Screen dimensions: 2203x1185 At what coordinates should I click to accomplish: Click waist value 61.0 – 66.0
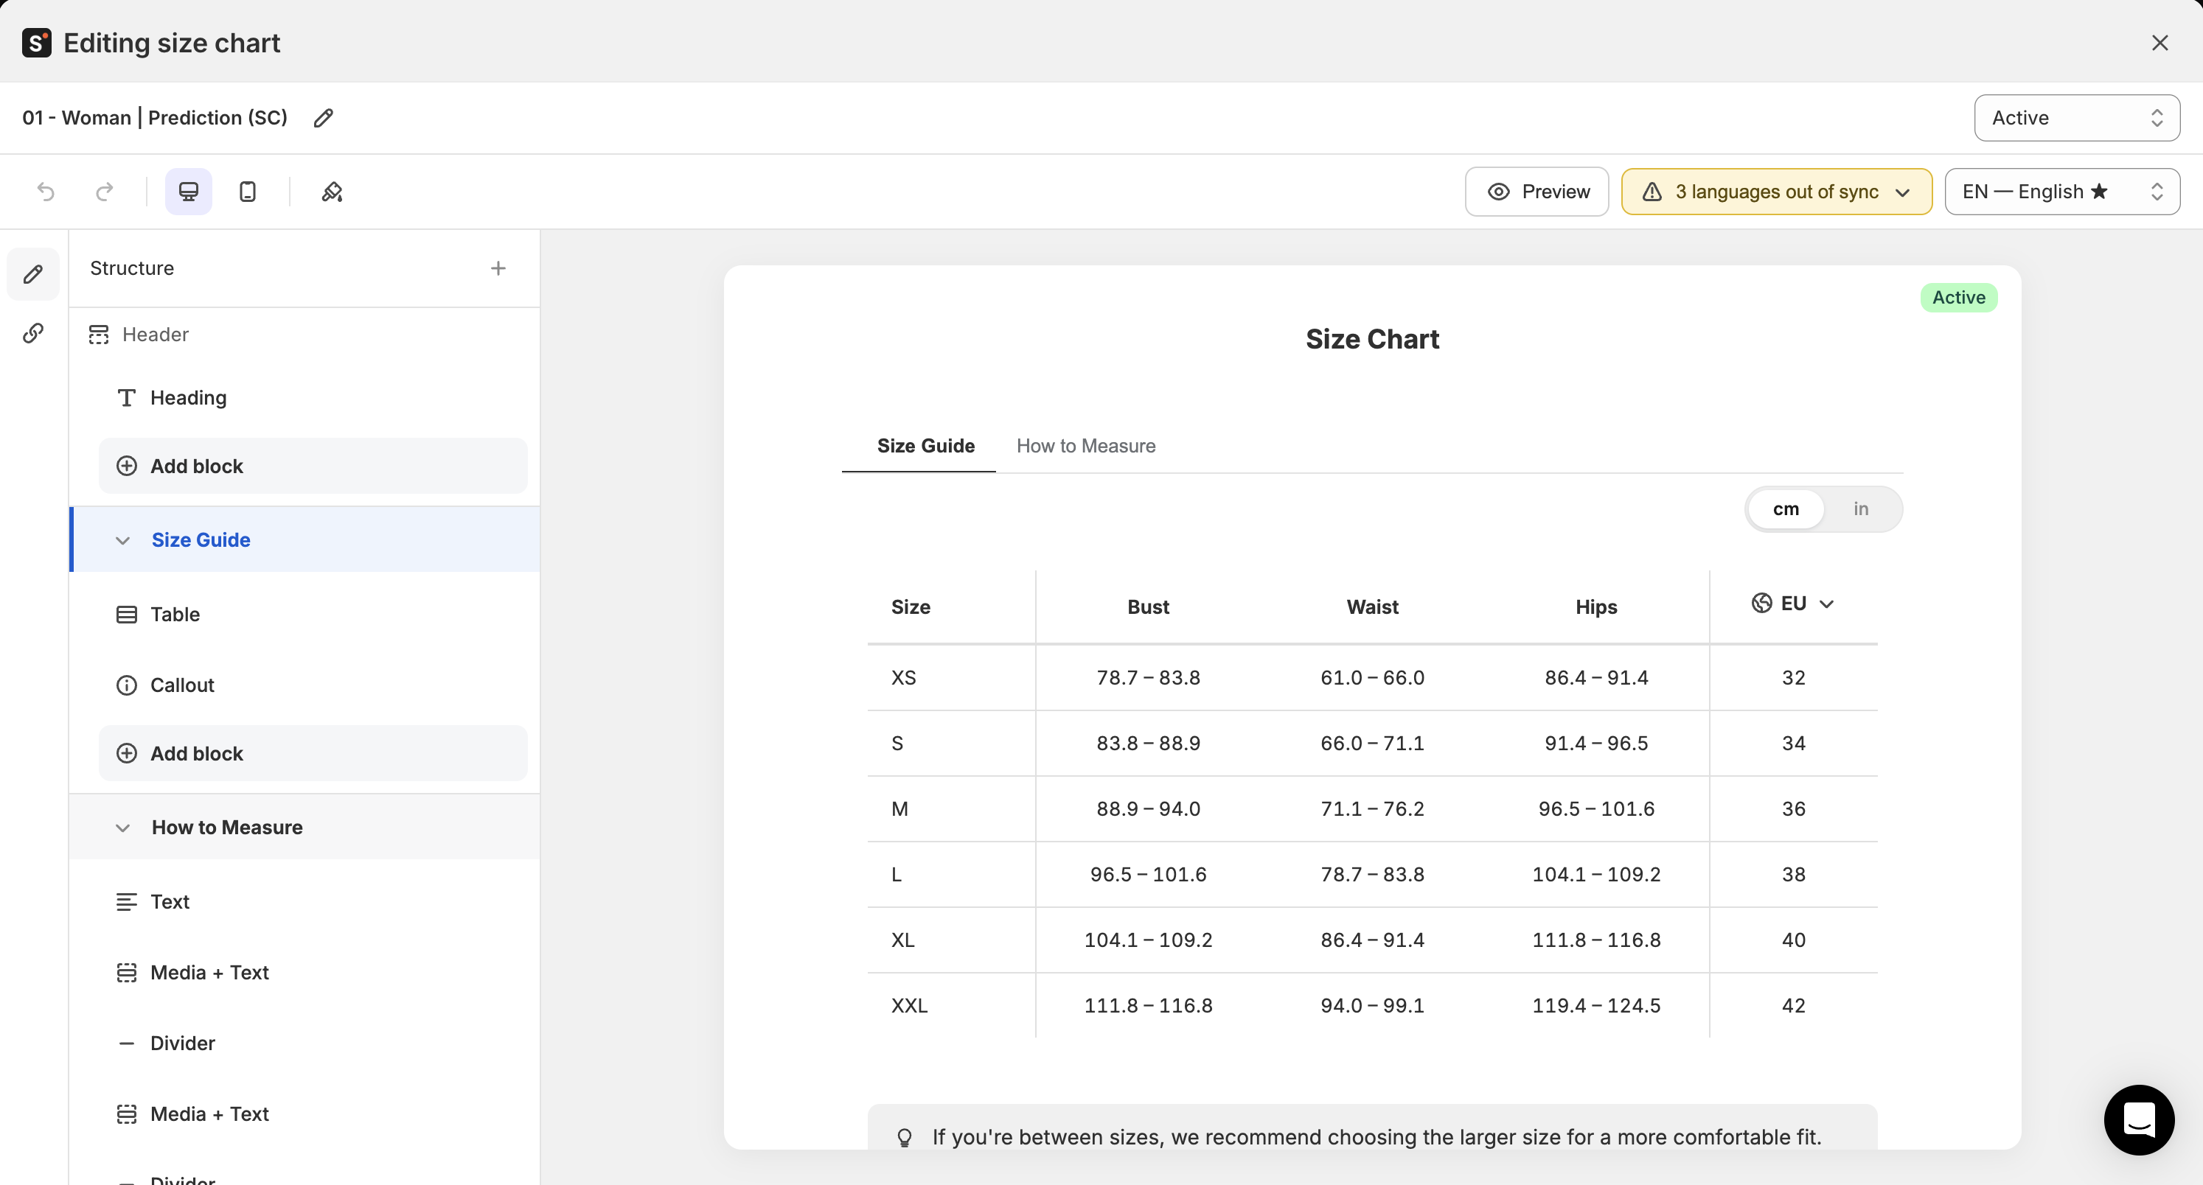pyautogui.click(x=1372, y=678)
